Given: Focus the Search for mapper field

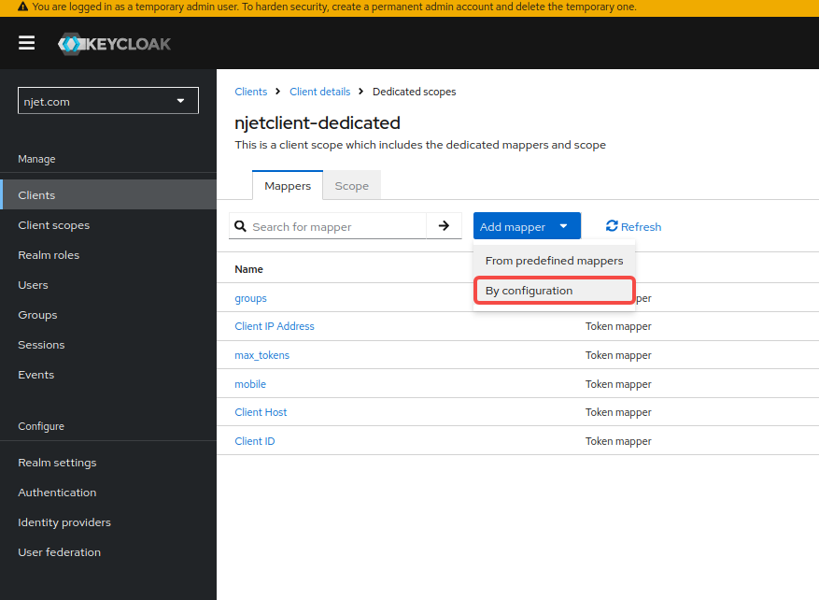Looking at the screenshot, I should [x=336, y=226].
